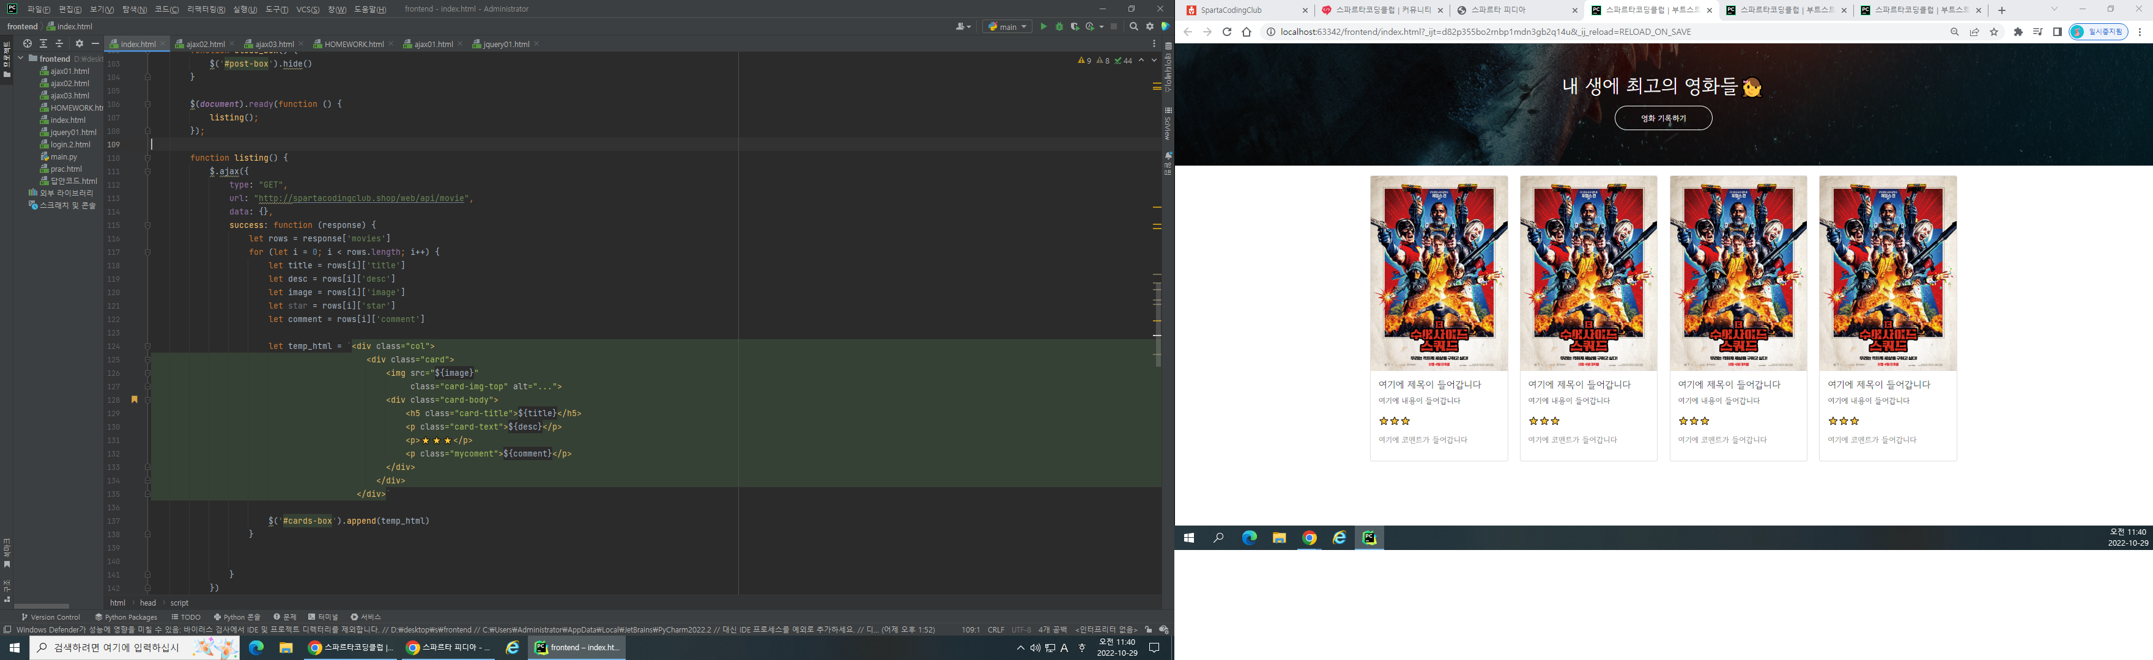Viewport: 2153px width, 660px height.
Task: Bookmark this page with the star icon
Action: click(1994, 32)
